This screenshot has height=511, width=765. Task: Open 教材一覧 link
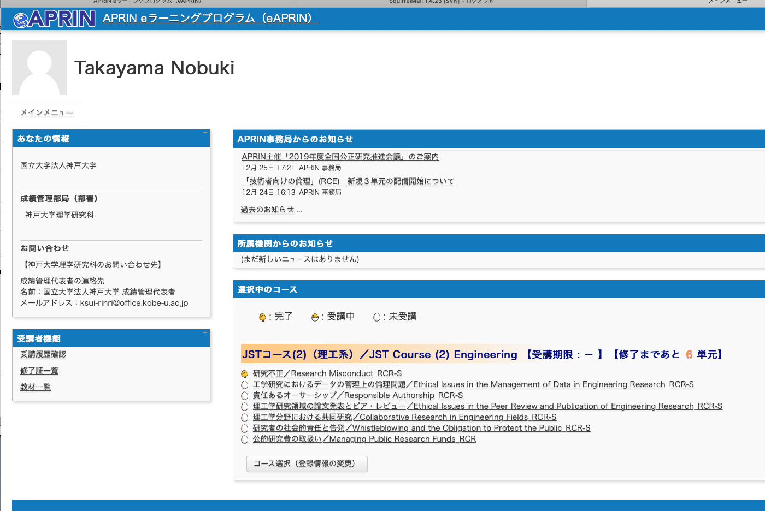36,387
